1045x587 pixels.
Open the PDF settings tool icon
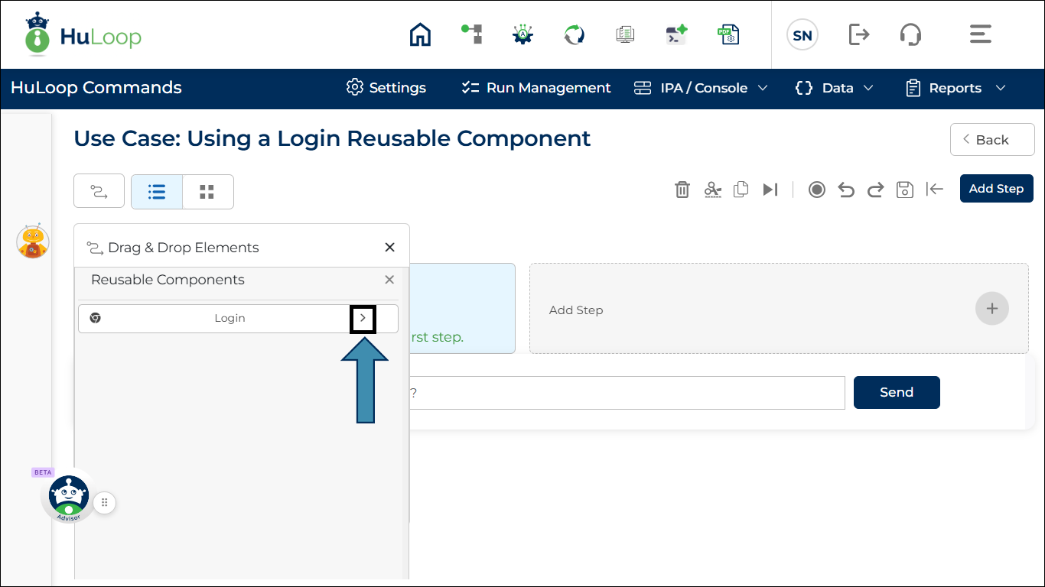point(728,34)
